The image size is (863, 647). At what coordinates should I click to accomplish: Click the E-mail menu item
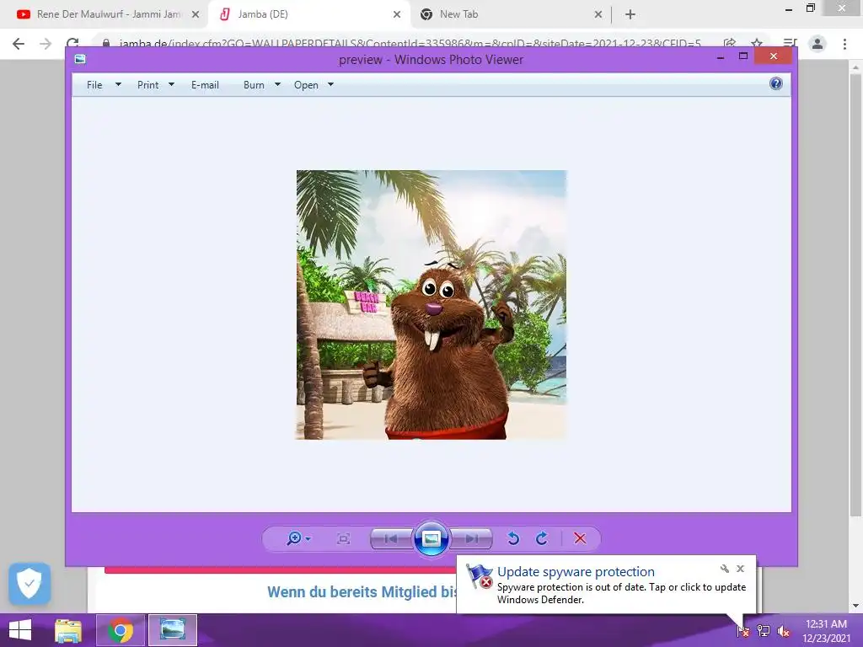205,85
